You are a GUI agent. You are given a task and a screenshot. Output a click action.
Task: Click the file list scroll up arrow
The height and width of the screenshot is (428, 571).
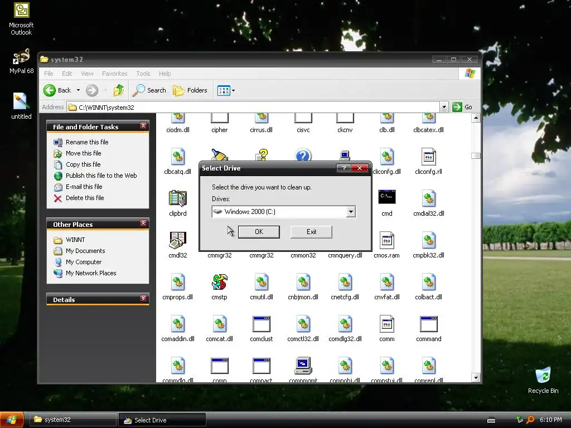[x=476, y=118]
